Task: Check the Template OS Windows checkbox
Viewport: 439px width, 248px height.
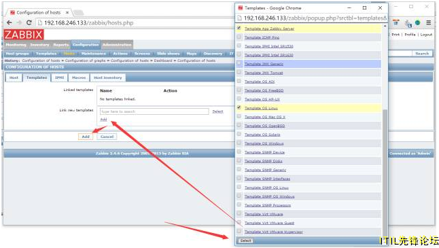Action: [x=239, y=143]
